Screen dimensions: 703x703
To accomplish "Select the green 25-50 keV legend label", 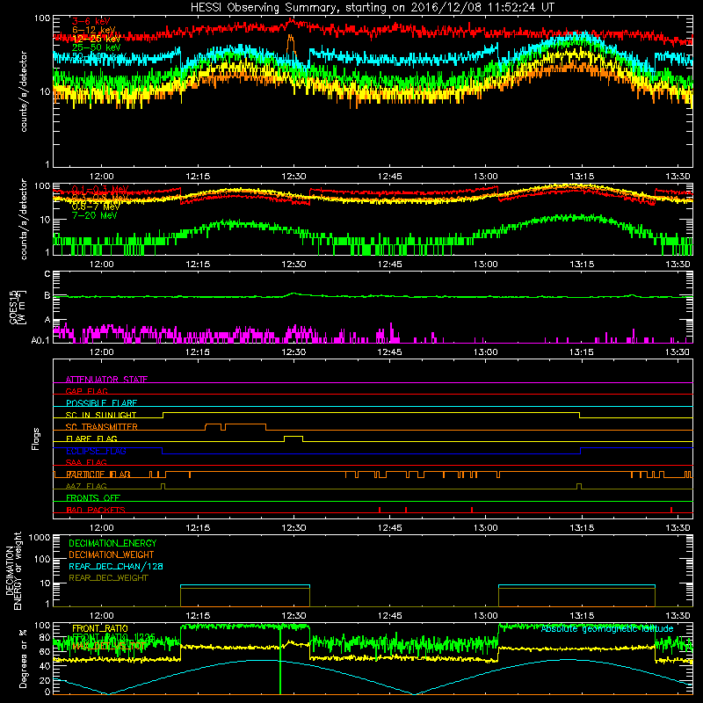I will pos(96,47).
